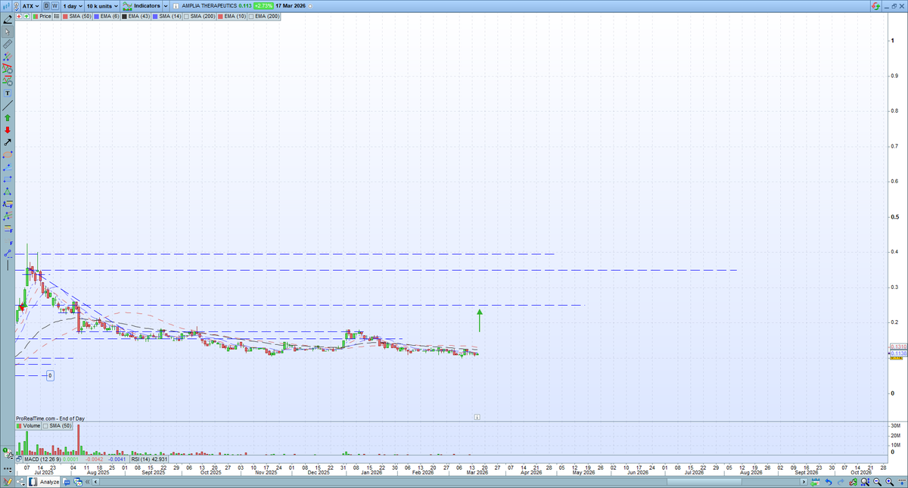Screen dimensions: 908x488
Task: Open the three-dots more options menu
Action: click(8, 469)
